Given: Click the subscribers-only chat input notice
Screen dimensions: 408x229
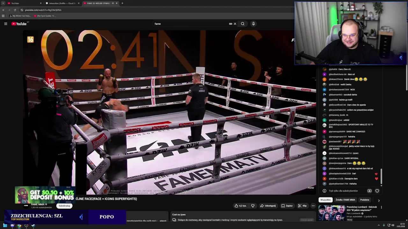Looking at the screenshot, I should [343, 191].
